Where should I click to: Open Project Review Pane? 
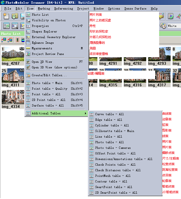coord(57,54)
